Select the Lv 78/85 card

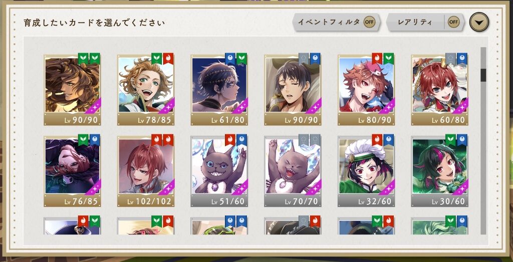146,90
